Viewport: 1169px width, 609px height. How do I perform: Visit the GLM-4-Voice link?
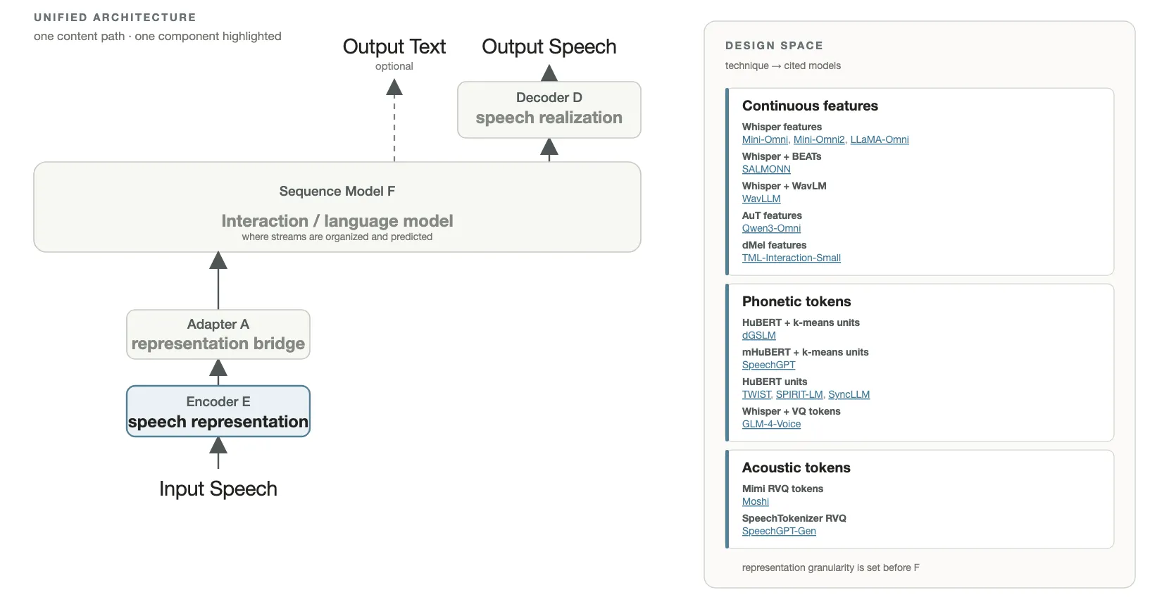coord(771,424)
